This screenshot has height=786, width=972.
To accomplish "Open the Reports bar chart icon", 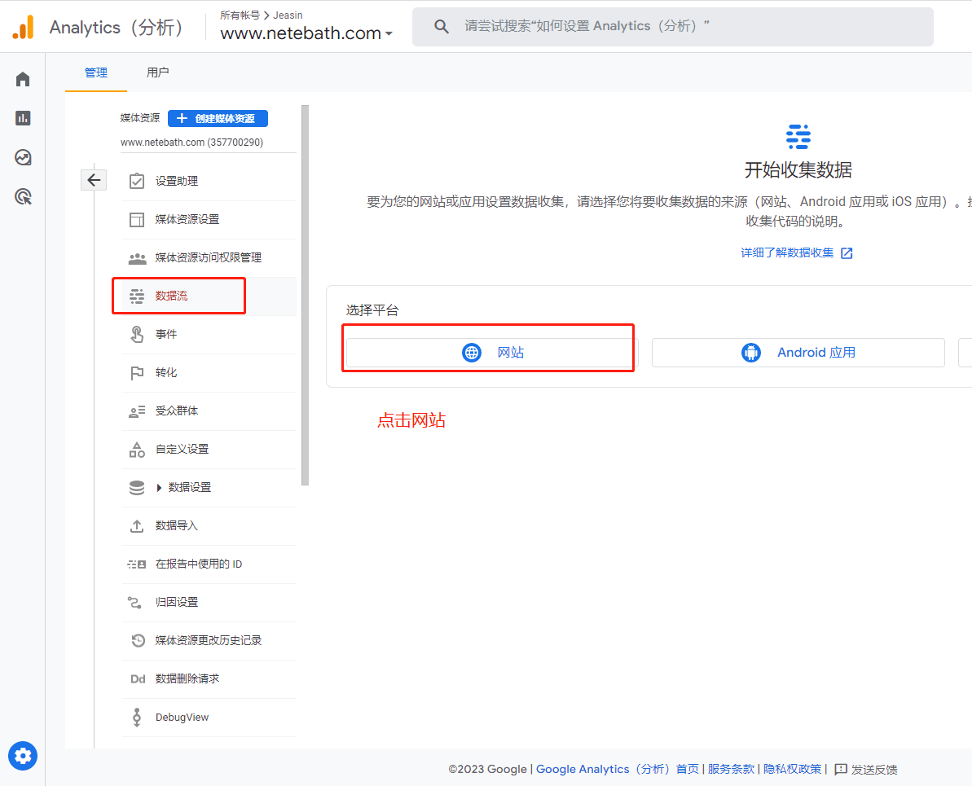I will (x=23, y=118).
